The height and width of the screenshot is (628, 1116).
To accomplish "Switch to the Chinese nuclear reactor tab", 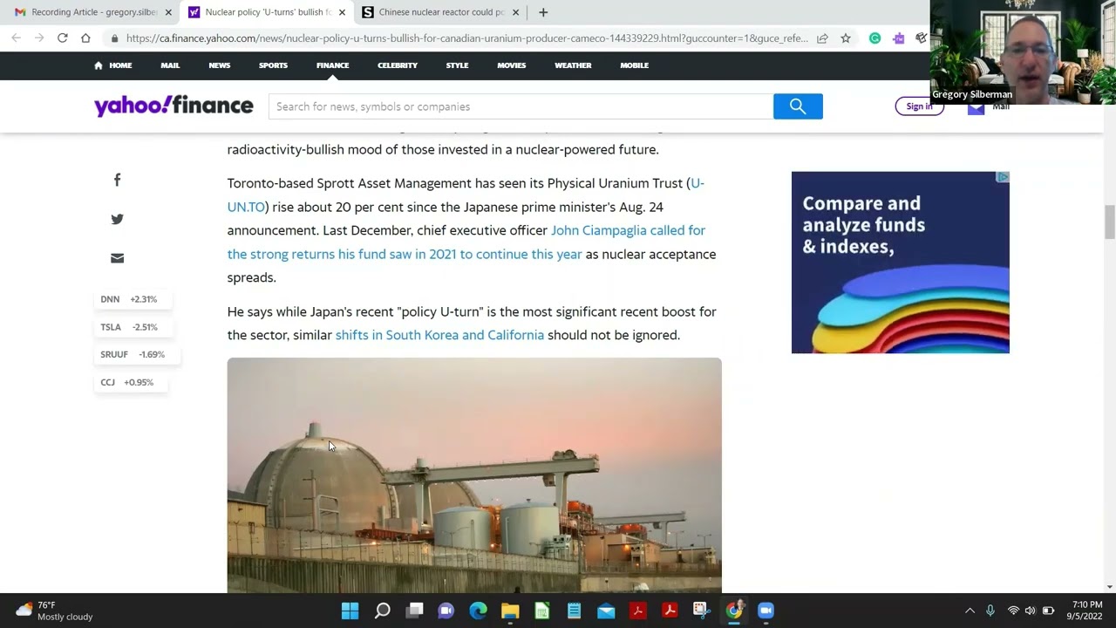I will click(440, 12).
